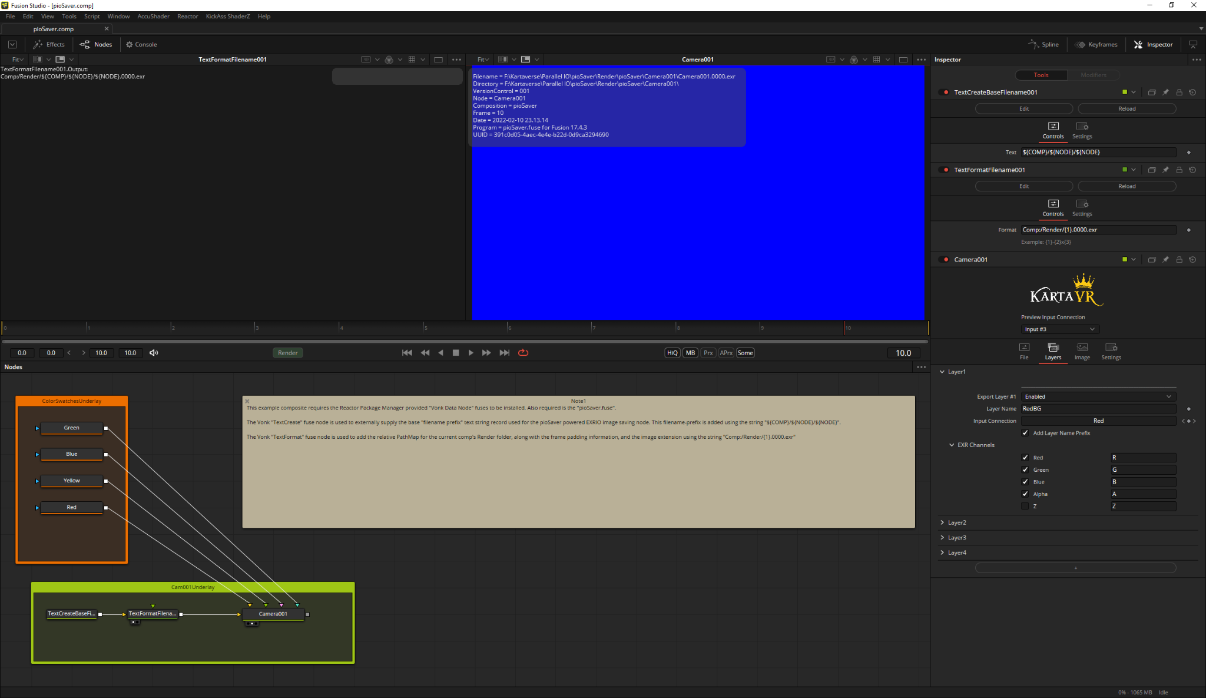Viewport: 1206px width, 698px height.
Task: Mute audio with speaker icon
Action: point(154,353)
